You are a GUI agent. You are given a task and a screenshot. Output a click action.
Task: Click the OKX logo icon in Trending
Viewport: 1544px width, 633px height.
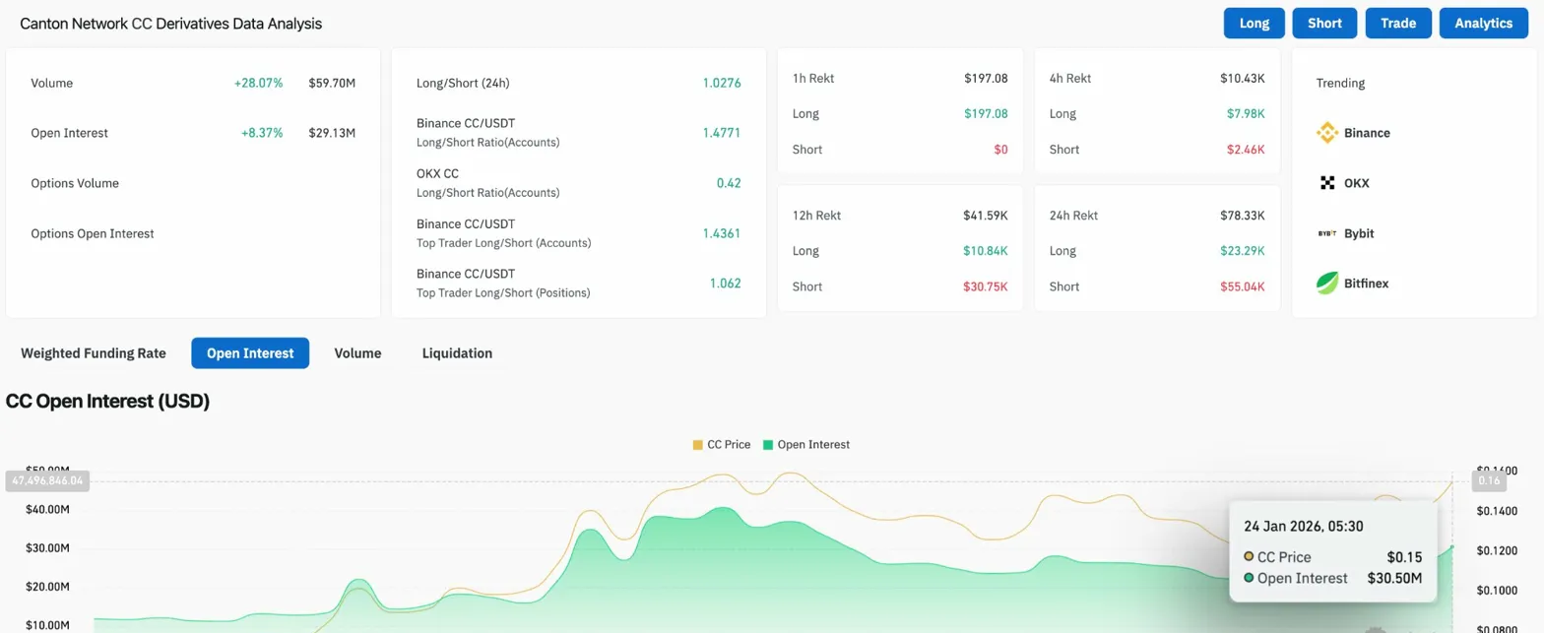(x=1327, y=183)
